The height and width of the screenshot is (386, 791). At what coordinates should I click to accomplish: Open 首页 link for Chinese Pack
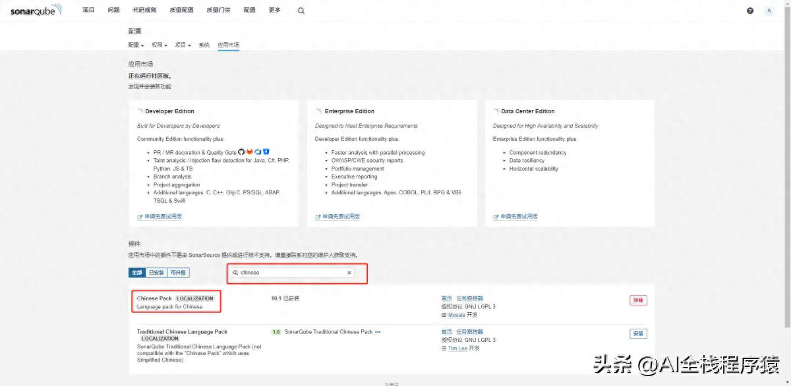click(447, 298)
